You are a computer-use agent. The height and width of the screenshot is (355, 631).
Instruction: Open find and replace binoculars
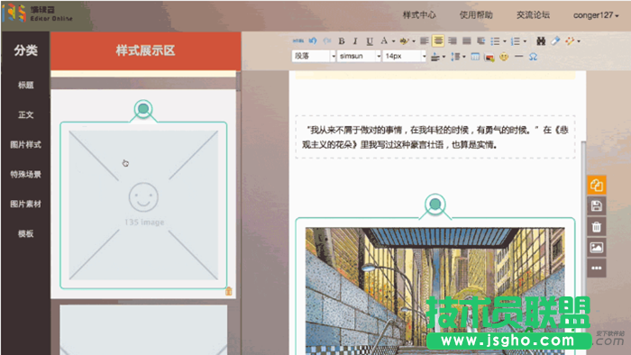coord(541,41)
